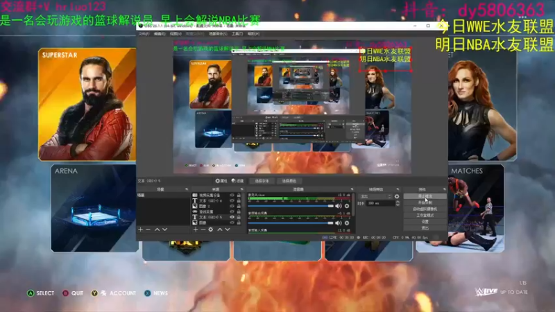The width and height of the screenshot is (555, 312).
Task: Enable 工作室模式 button
Action: [425, 215]
